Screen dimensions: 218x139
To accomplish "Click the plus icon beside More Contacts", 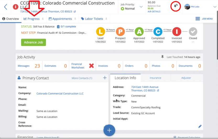I will 105,78.
